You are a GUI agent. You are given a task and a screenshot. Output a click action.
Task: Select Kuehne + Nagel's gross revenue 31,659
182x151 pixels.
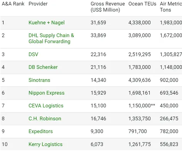98,23
